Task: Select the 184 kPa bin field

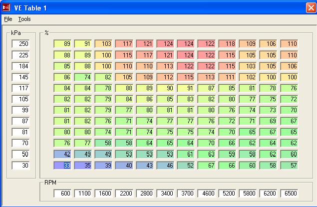Action: click(21, 66)
